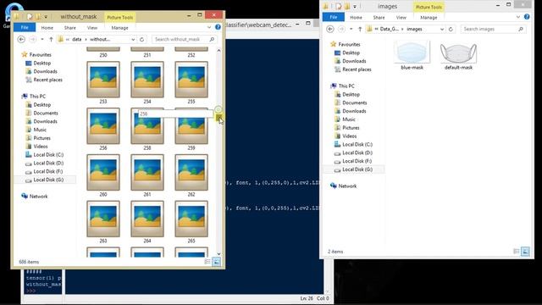Open the Share tab in images window
Viewport: 542px width, 305px height.
(379, 17)
